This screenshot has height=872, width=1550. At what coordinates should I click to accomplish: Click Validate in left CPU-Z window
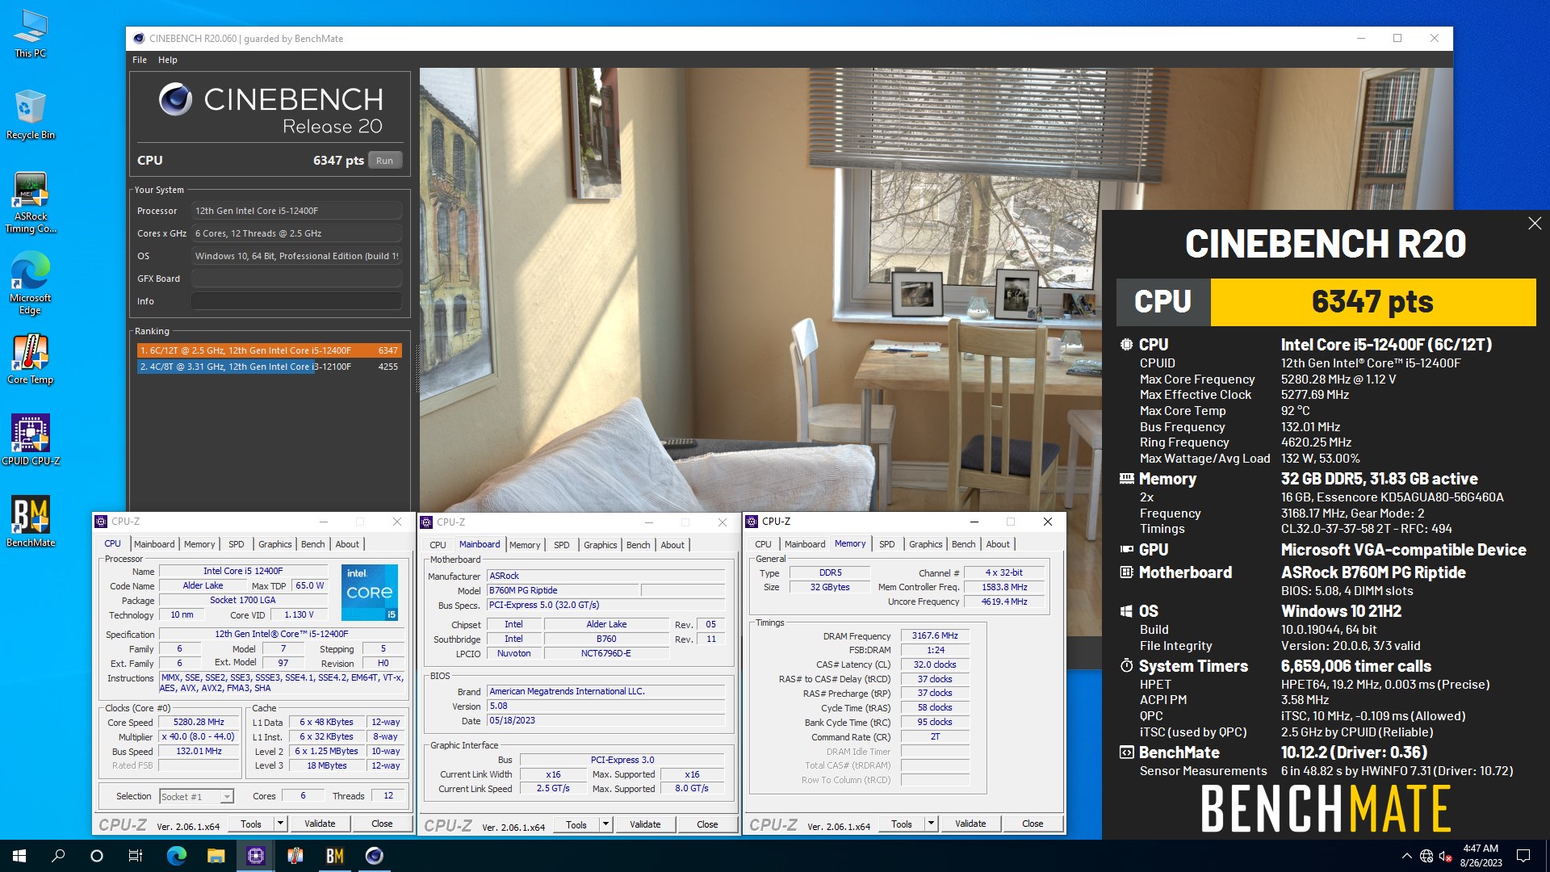coord(320,824)
